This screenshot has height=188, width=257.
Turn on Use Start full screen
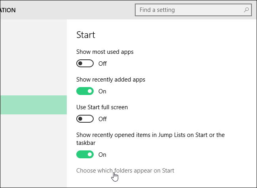pos(85,119)
